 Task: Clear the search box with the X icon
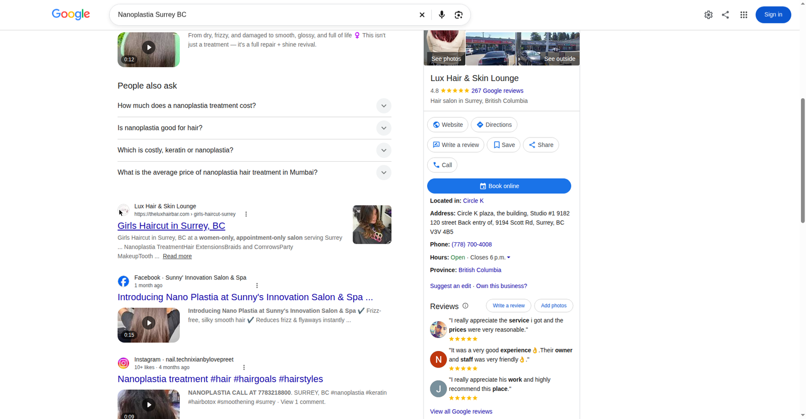422,15
